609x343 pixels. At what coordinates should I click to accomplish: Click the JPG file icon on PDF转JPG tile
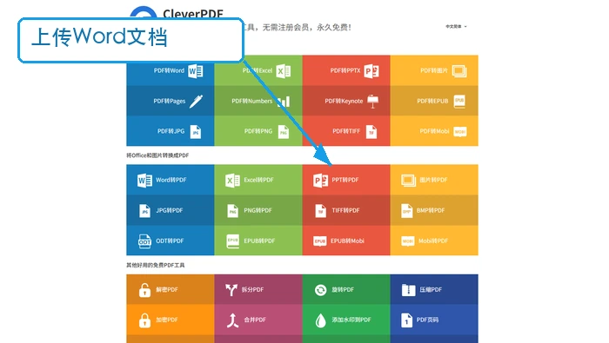(196, 132)
